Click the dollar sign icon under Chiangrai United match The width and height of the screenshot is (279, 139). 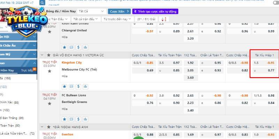tap(78, 47)
